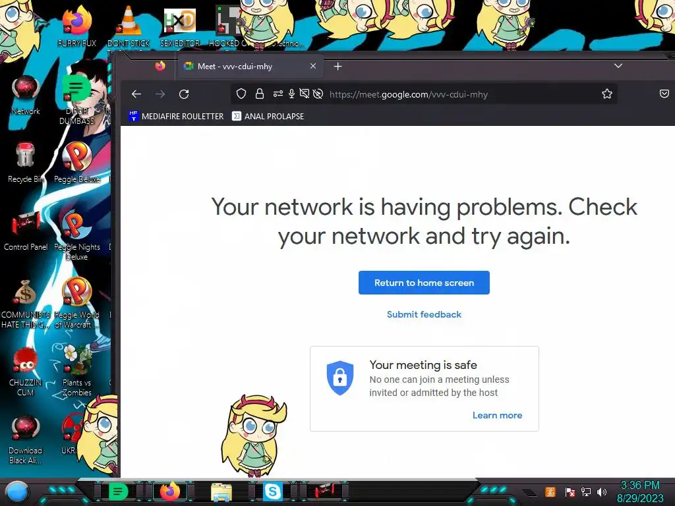The height and width of the screenshot is (506, 675).
Task: Open the Action Center flag tray icon
Action: (570, 492)
